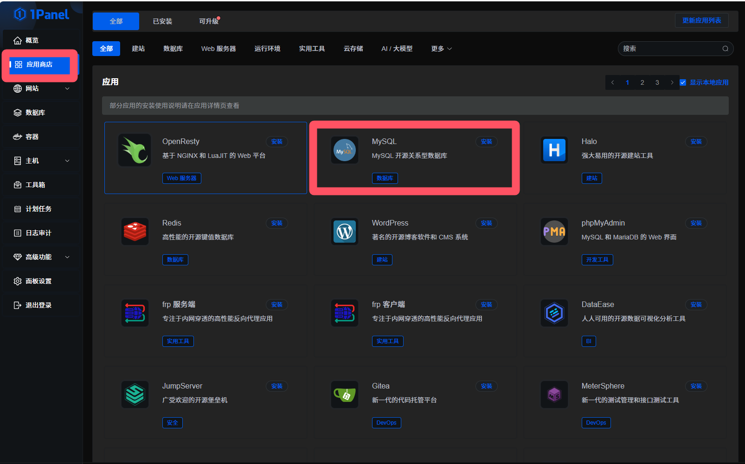Open the frp 服务端 app icon
Screen dimensions: 745x464
click(135, 313)
